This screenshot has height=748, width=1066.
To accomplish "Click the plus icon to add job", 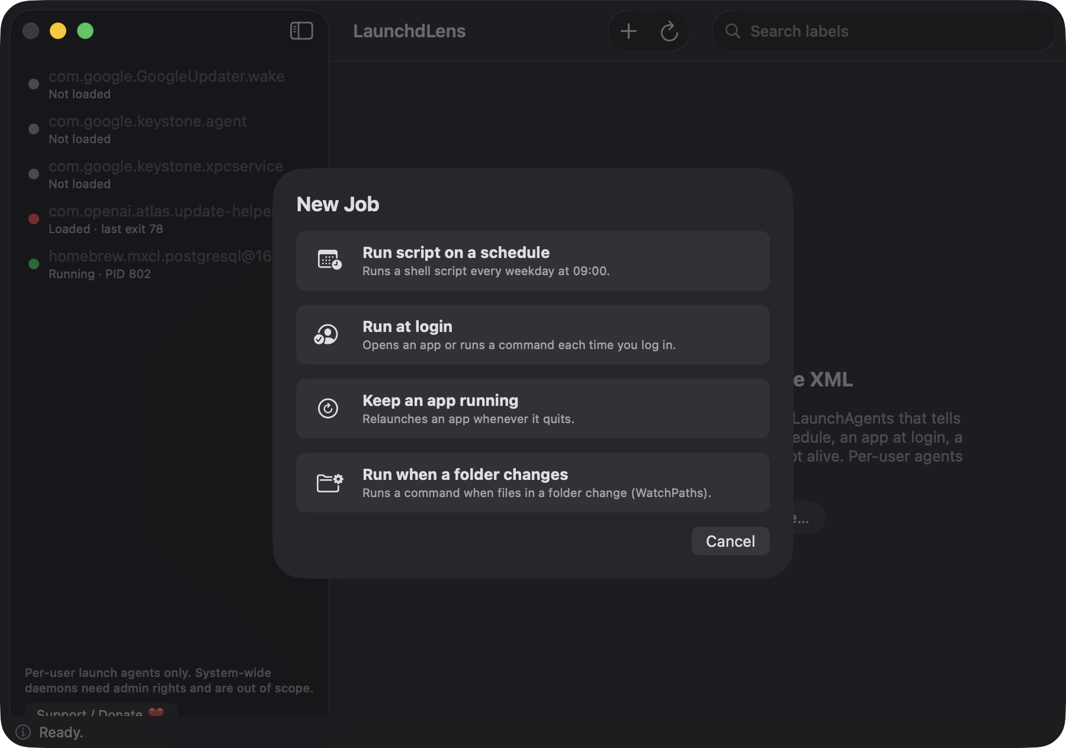I will click(628, 31).
